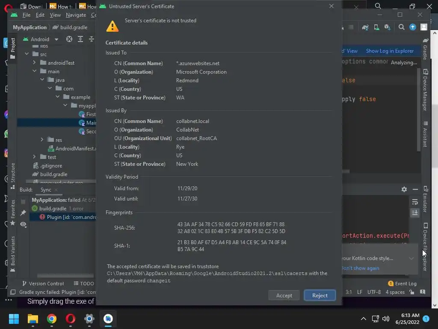438x329 pixels.
Task: Toggle the eye view options in Build panel
Action: pos(23,224)
